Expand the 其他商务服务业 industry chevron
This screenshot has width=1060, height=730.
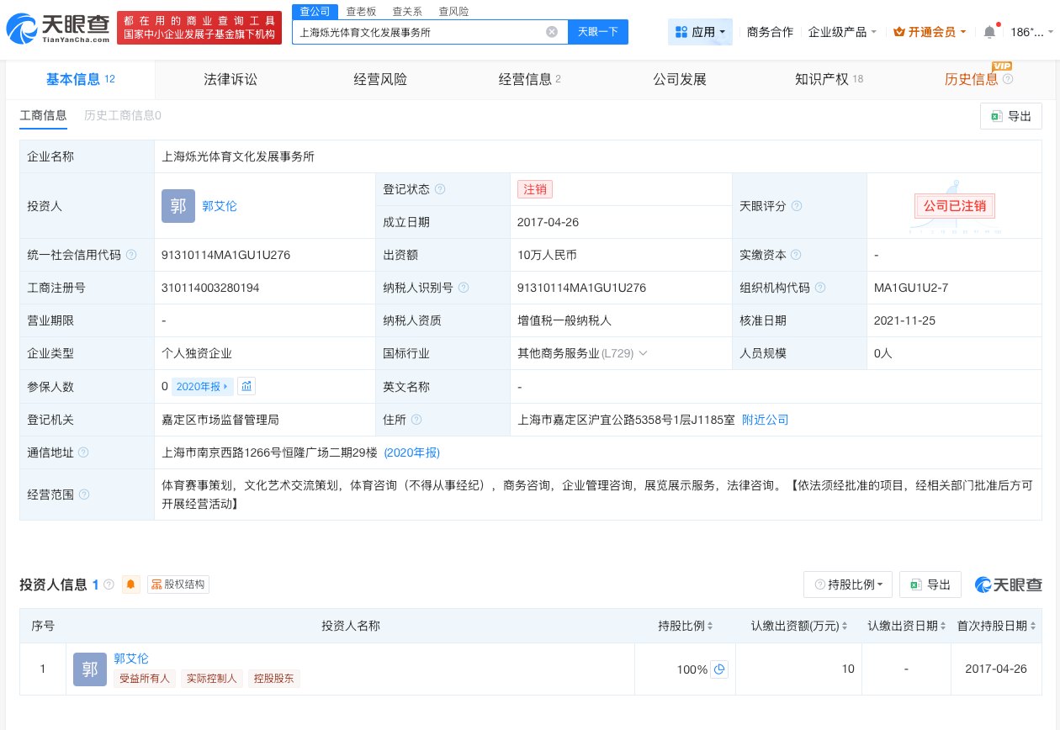[643, 353]
